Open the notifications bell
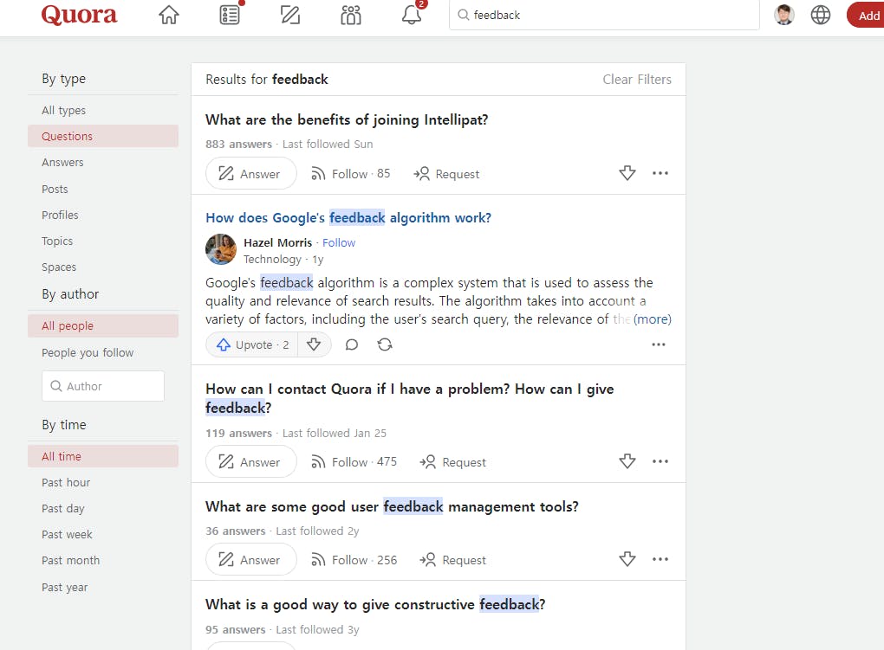Viewport: 884px width, 650px height. click(x=412, y=15)
